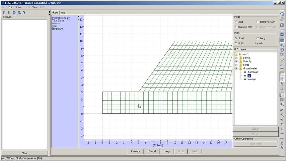This screenshot has height=161, width=286.
Task: Click the Help button below the plot
Action: coord(167,151)
